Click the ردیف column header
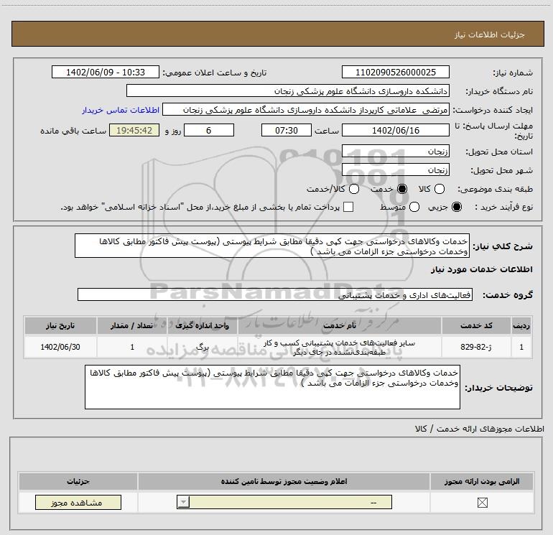 click(521, 325)
